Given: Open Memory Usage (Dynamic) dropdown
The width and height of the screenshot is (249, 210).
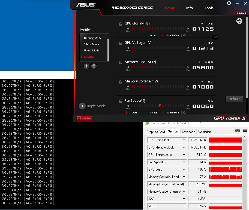Looking at the screenshot, I should pyautogui.click(x=184, y=192).
